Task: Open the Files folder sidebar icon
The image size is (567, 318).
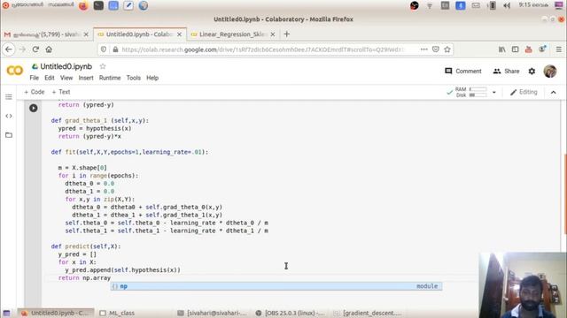Action: 9,135
